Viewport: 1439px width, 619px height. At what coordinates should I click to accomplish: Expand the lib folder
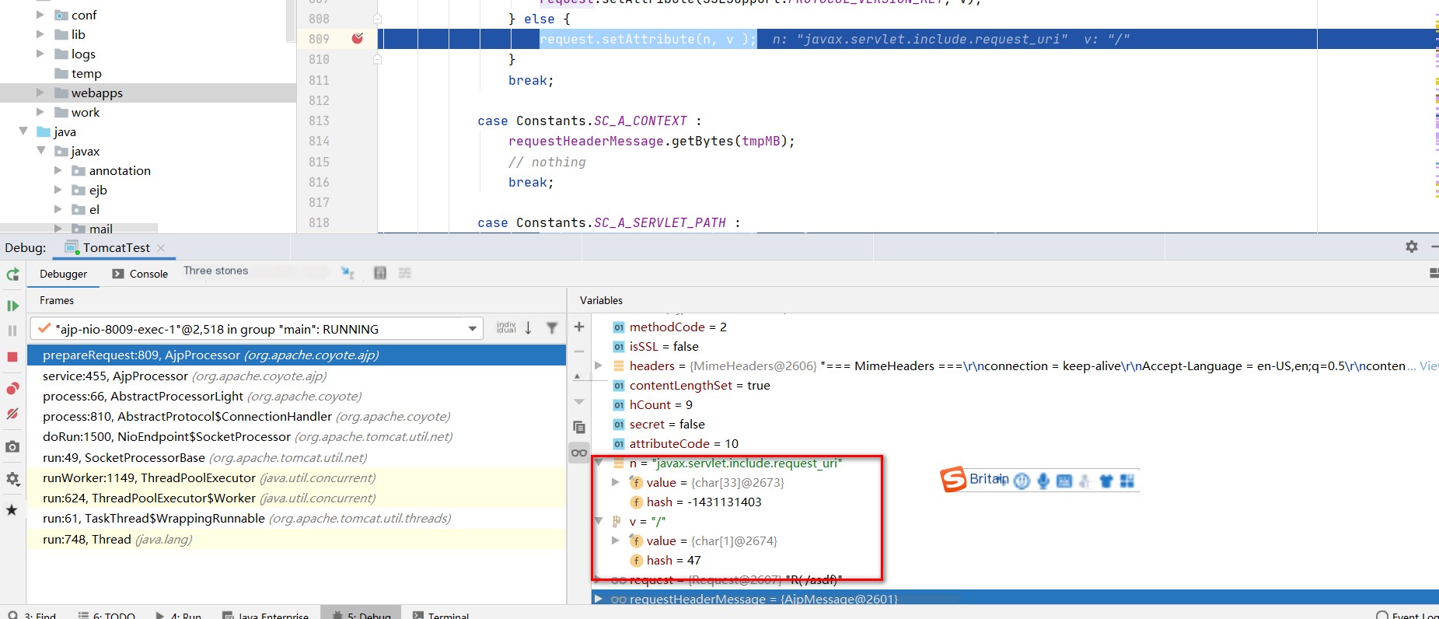click(40, 33)
